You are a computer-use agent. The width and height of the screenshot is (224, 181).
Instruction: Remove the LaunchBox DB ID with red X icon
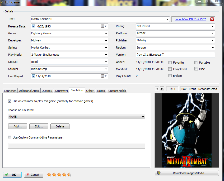coord(212,19)
